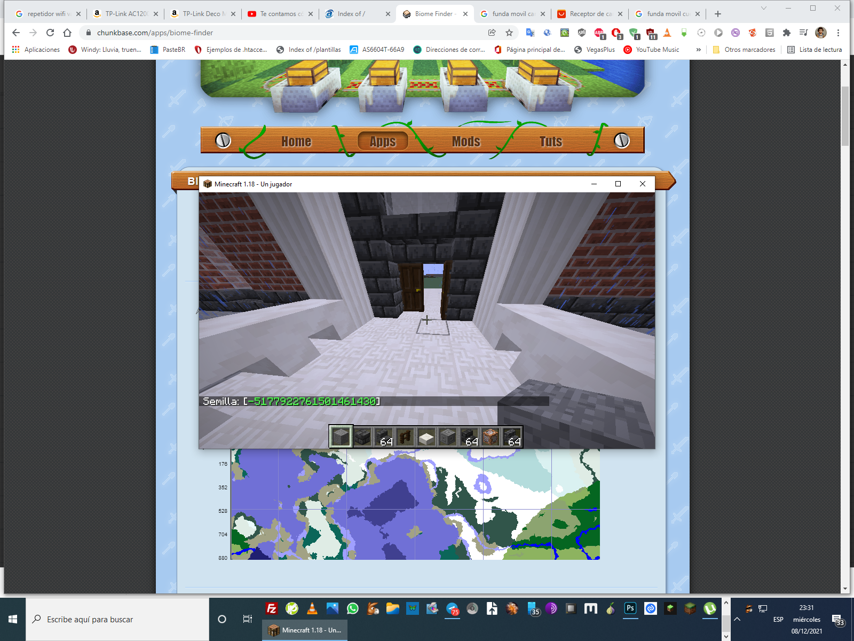Go to the Home navigation item

(x=296, y=142)
